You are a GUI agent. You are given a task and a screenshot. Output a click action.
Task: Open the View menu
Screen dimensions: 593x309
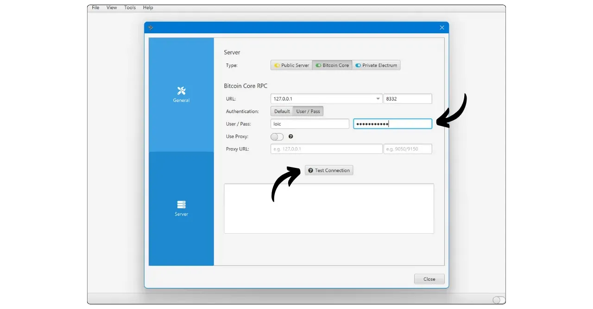click(112, 8)
